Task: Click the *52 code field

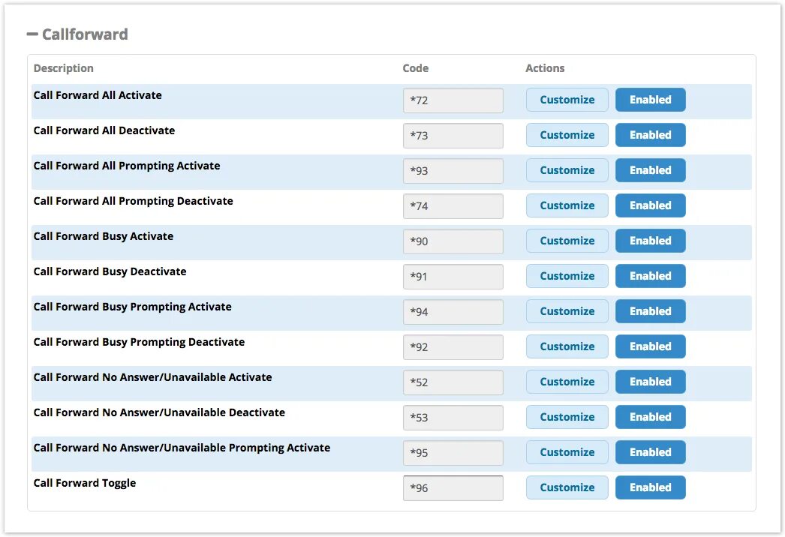Action: [x=453, y=382]
